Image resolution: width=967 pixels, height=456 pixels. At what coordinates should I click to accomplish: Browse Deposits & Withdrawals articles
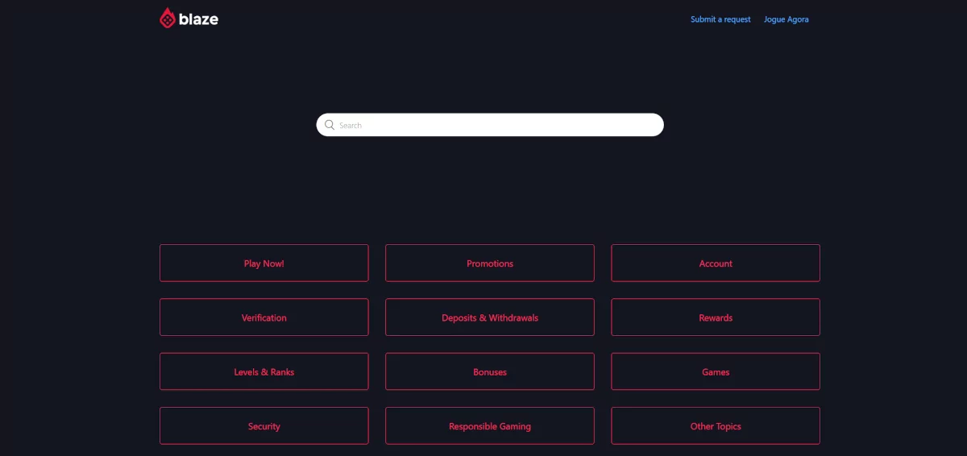point(490,317)
